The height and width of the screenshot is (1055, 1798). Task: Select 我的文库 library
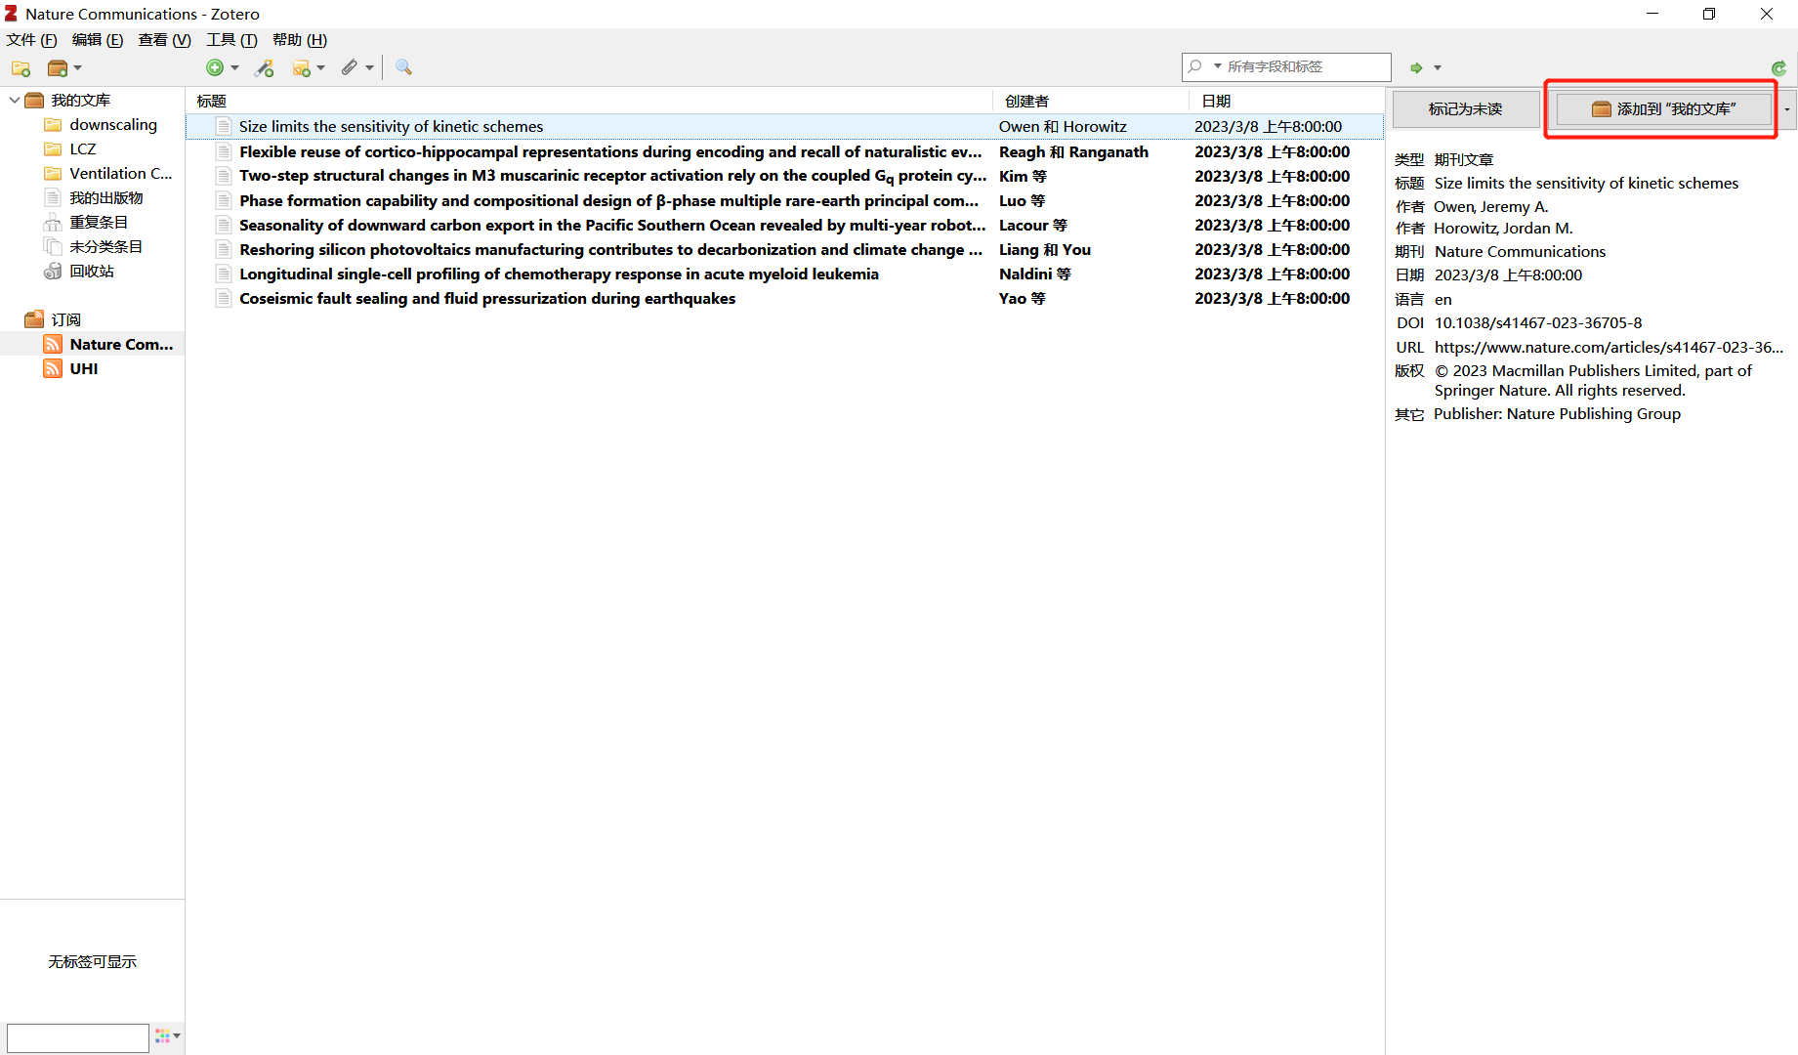point(81,101)
